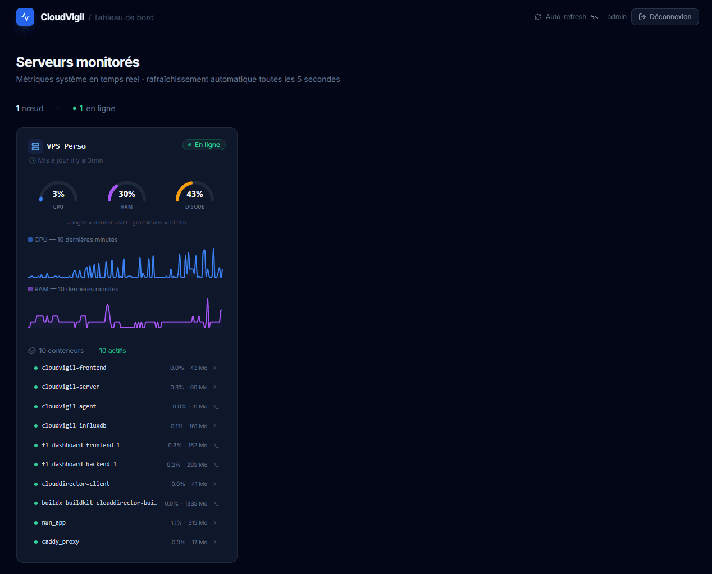
Task: Click the clock icon beside update time
Action: (x=33, y=160)
